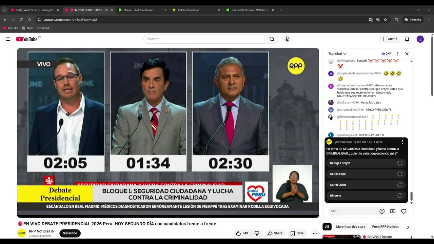Click the Create button
434x244 pixels.
(389, 39)
